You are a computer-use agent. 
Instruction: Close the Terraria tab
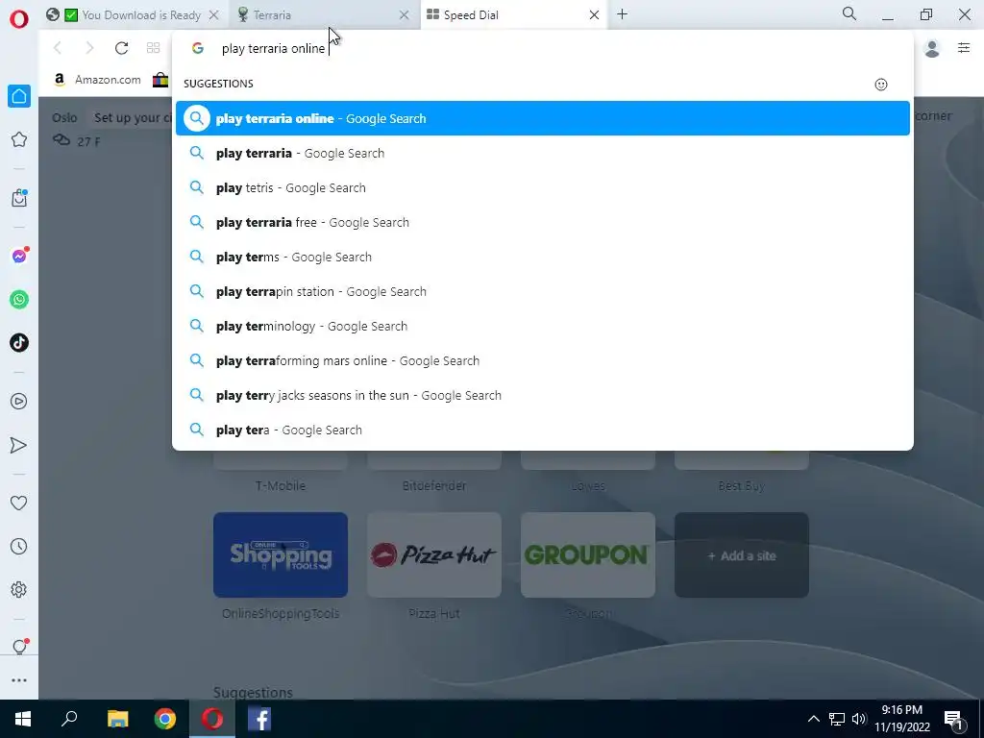click(x=405, y=15)
